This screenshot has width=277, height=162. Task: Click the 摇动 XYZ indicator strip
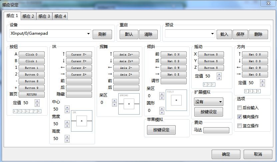(x=209, y=84)
